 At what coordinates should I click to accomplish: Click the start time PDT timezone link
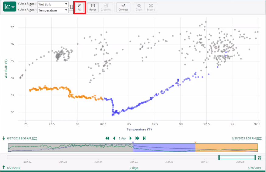coord(34,138)
